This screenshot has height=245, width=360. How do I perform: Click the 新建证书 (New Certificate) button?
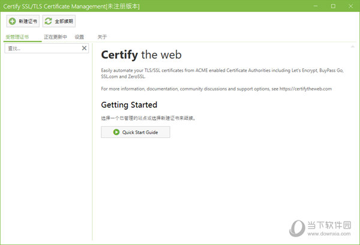(23, 21)
